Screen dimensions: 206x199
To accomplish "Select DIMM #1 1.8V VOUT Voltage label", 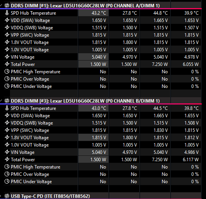I will pyautogui.click(x=30, y=42).
